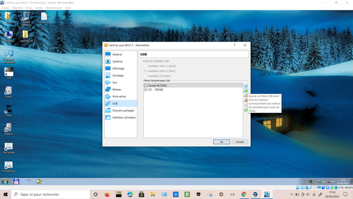
Task: Select the USB settings category
Action: (121, 103)
